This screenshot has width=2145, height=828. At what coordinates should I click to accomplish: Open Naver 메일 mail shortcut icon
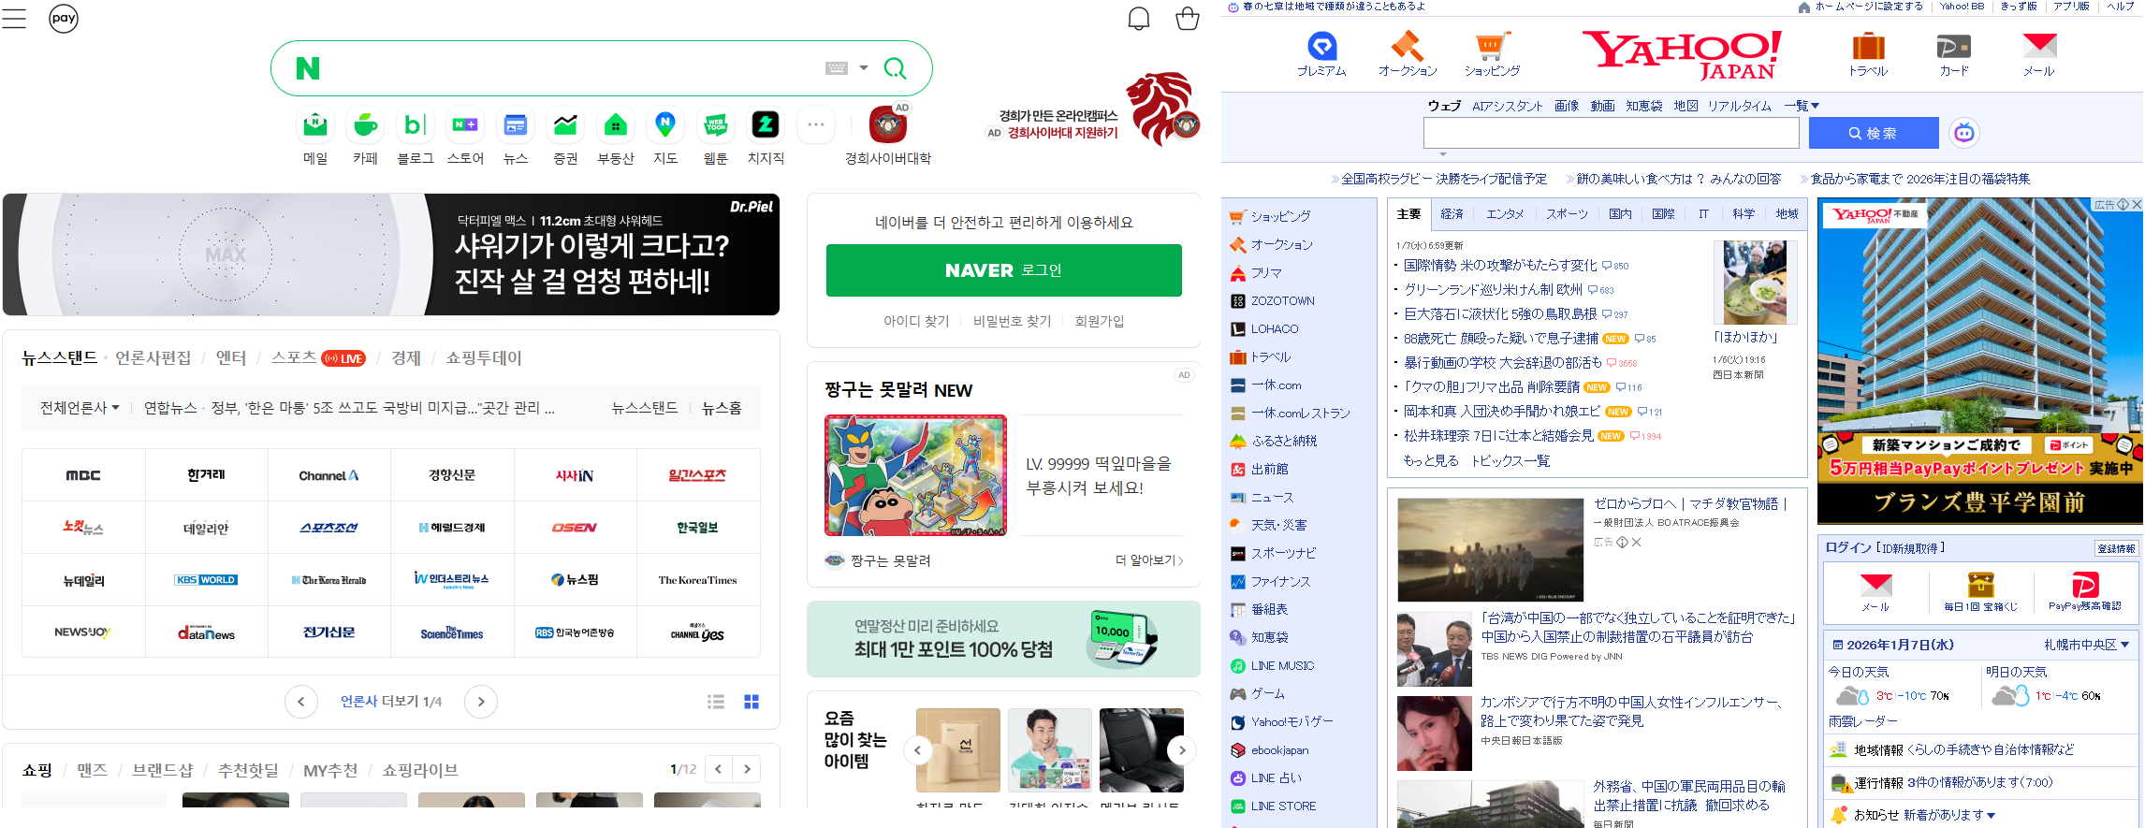coord(315,124)
